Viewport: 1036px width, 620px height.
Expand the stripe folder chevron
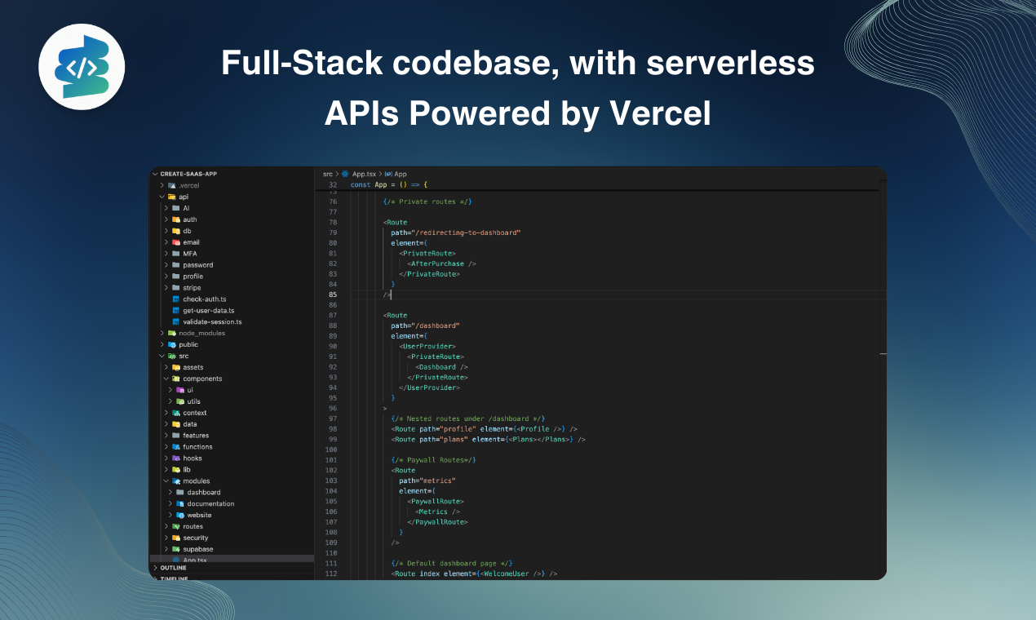coord(166,288)
